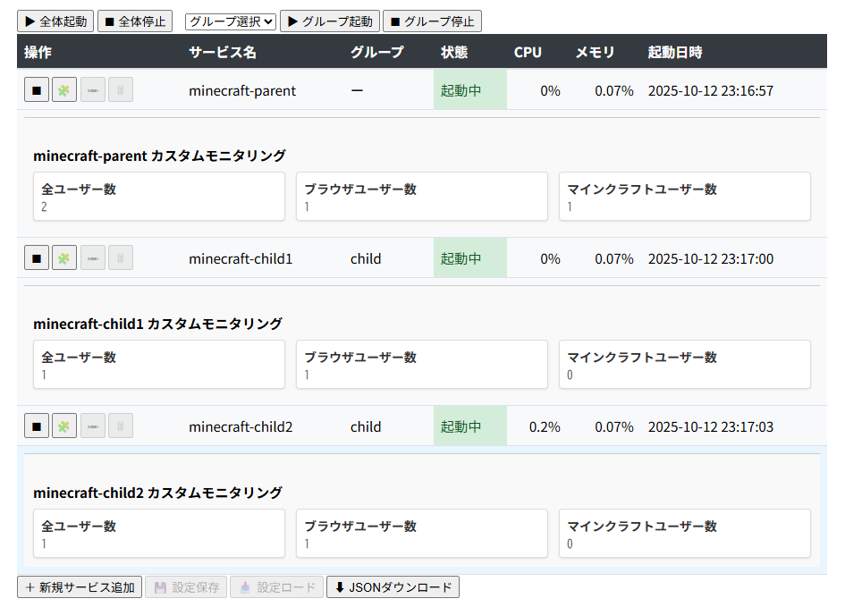Click the 全体停止 button
This screenshot has width=845, height=607.
click(134, 21)
